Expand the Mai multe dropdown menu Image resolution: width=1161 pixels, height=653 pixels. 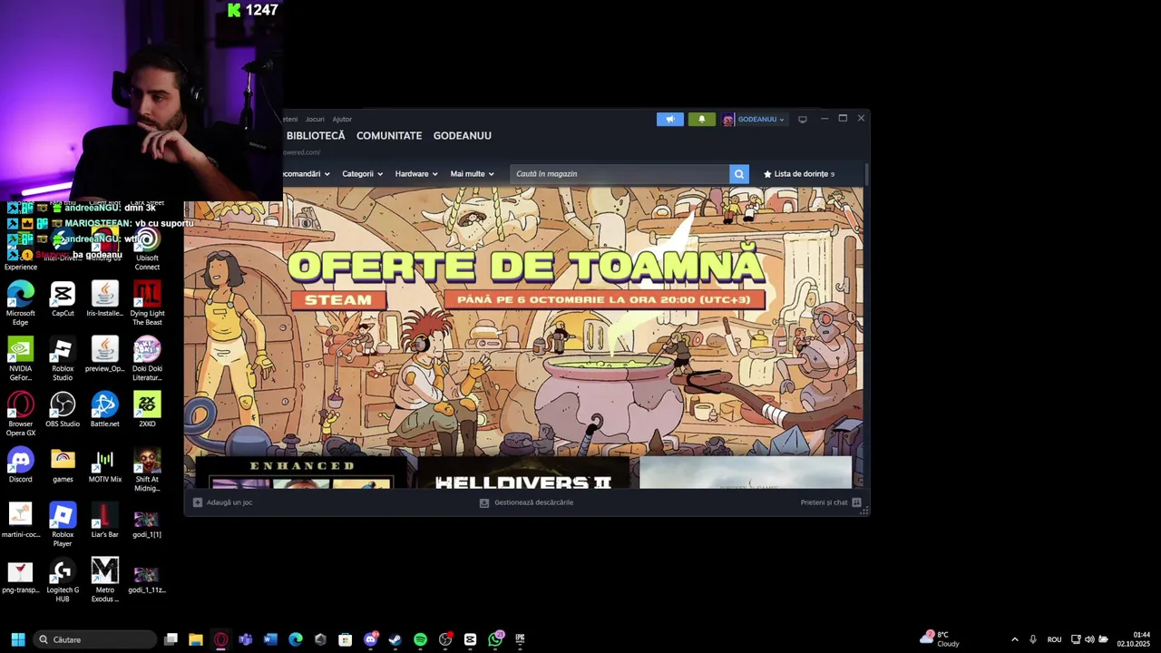(x=472, y=174)
